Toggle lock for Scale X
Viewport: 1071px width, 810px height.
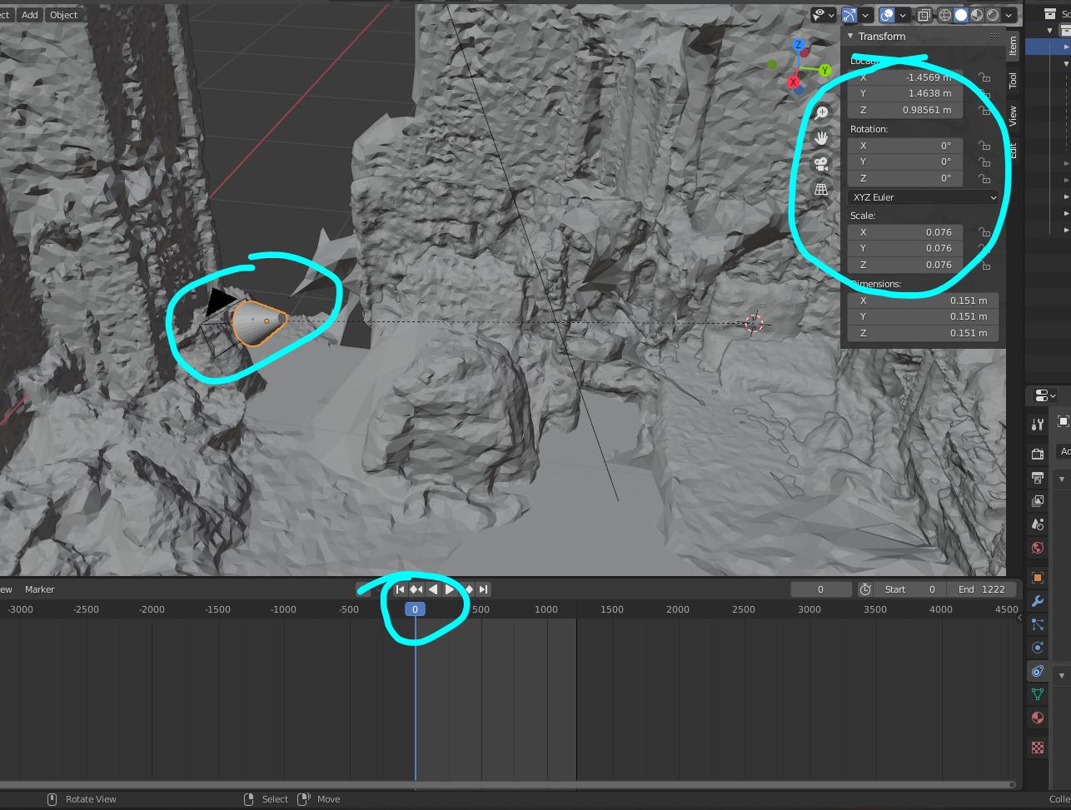click(984, 232)
